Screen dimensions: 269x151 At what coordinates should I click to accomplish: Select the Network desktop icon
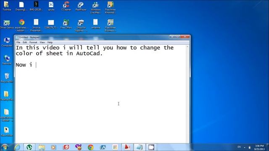coord(7,60)
